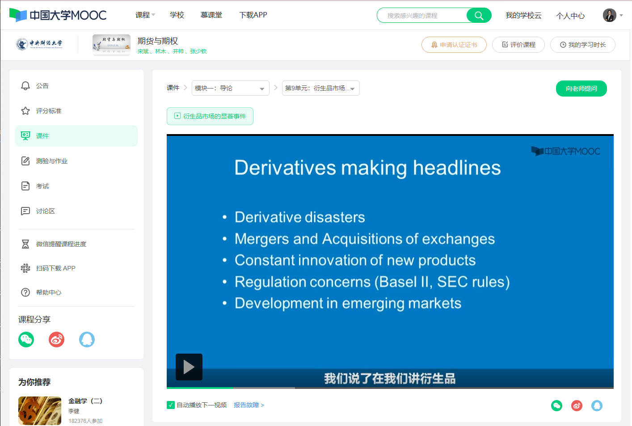
Task: Expand the 第9单元 unit dropdown
Action: (x=320, y=89)
